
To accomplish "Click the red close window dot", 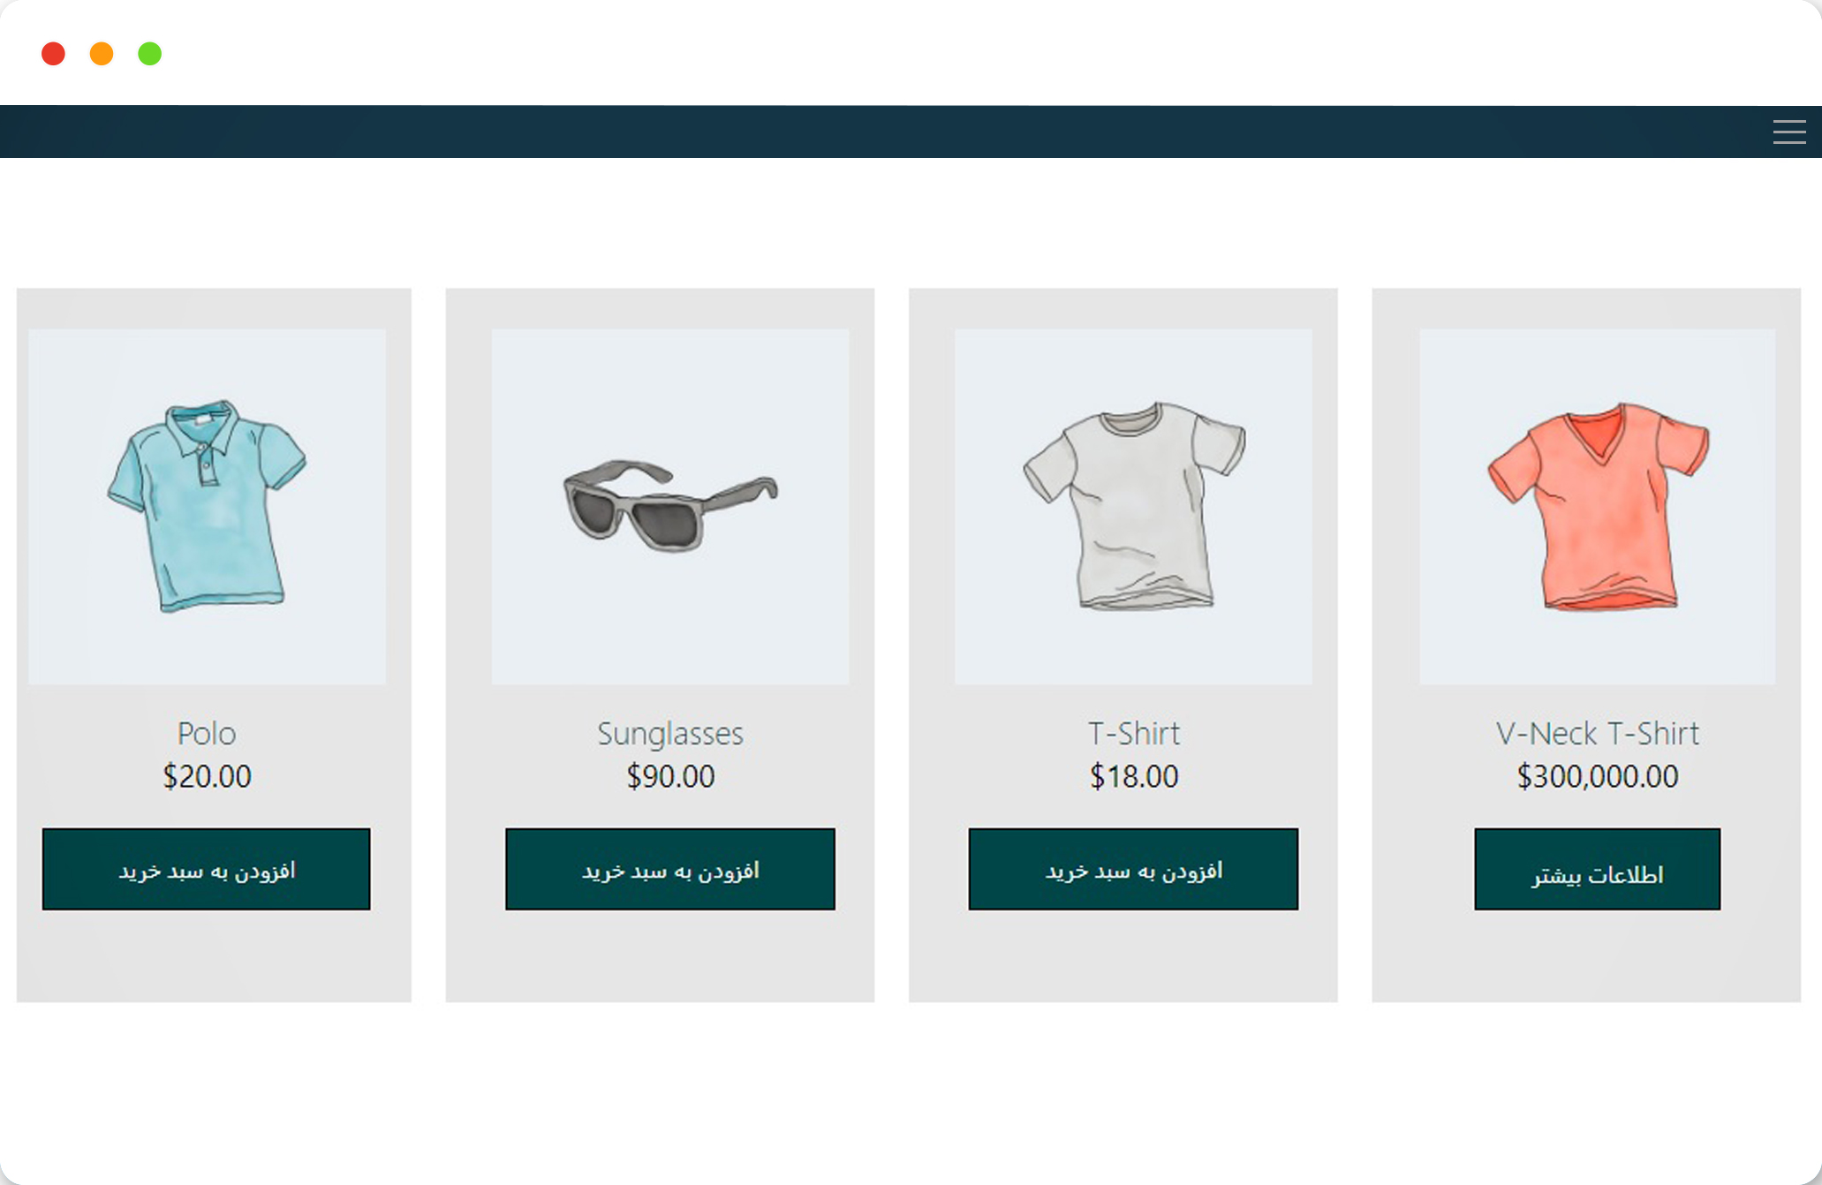I will [x=53, y=54].
